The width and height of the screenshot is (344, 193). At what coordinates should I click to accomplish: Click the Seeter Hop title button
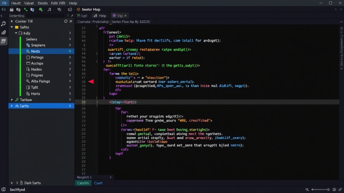tap(91, 9)
